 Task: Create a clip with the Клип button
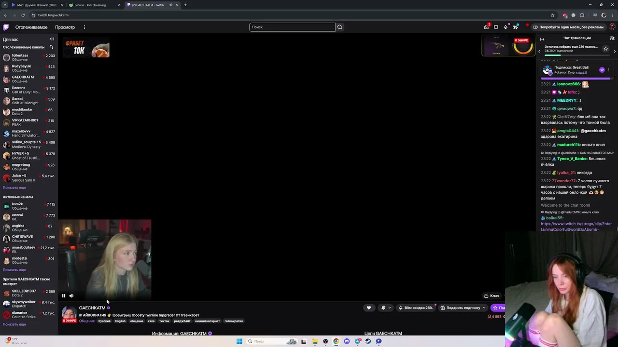click(492, 296)
